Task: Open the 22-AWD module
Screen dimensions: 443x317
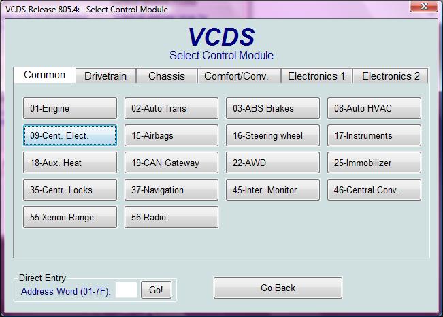Action: [x=273, y=163]
